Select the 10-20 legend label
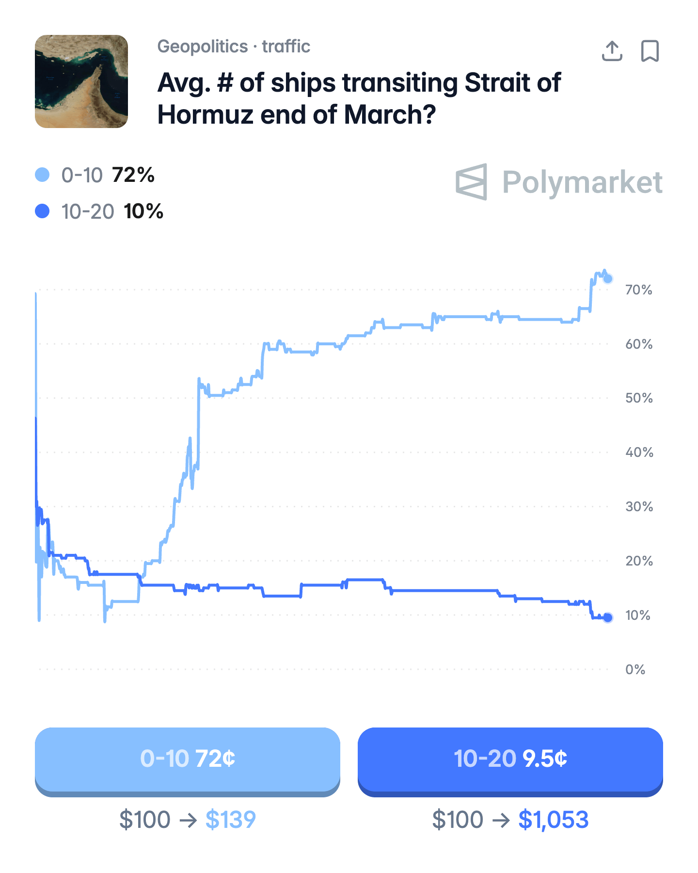 (x=88, y=211)
